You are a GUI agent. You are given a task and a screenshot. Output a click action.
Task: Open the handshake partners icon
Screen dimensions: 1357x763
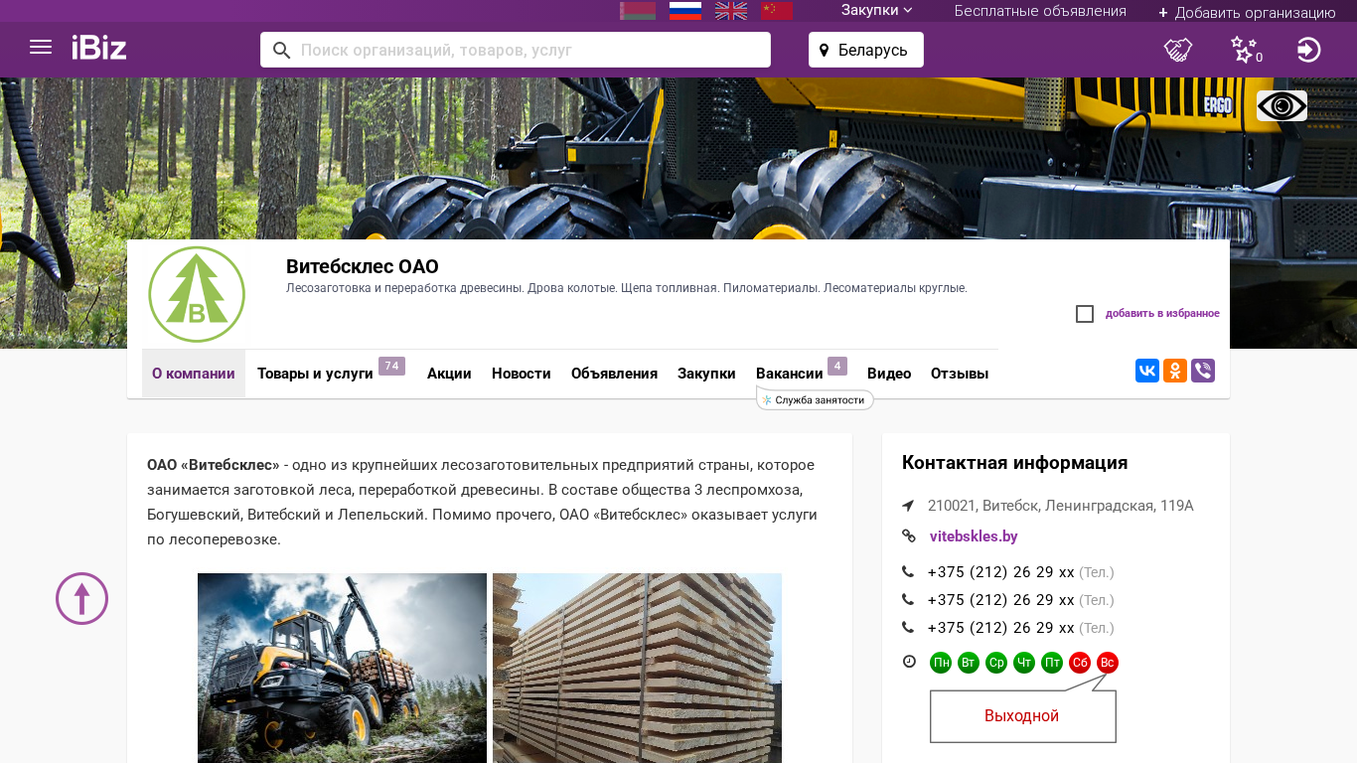1178,50
